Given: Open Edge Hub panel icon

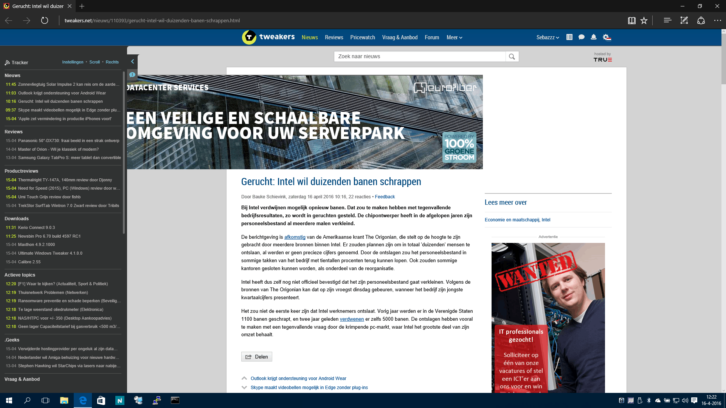Looking at the screenshot, I should pyautogui.click(x=667, y=20).
